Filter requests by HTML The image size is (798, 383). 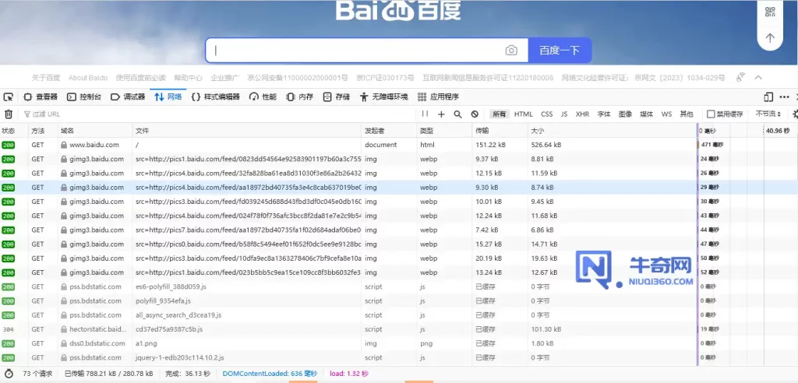523,114
